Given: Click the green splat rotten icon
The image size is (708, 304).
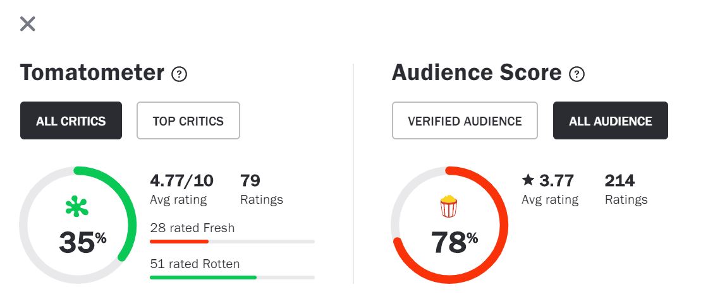Looking at the screenshot, I should 77,207.
